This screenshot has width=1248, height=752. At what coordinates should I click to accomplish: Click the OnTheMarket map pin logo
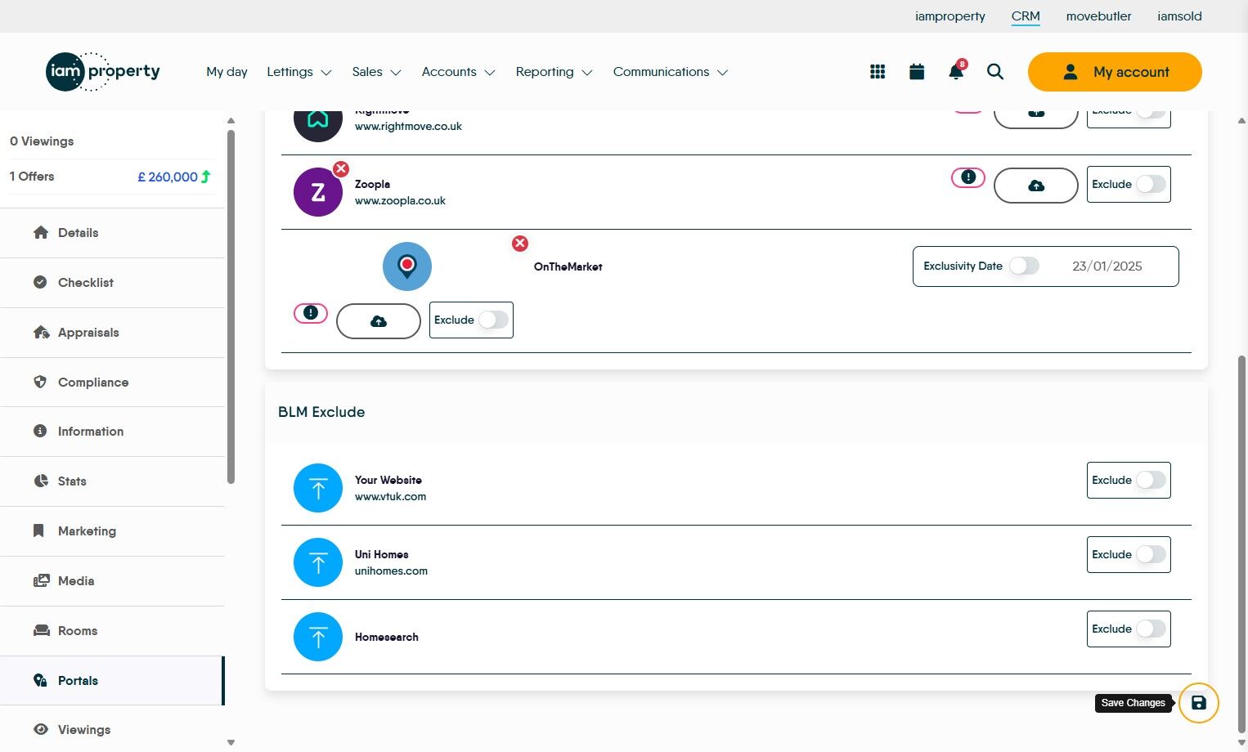[x=407, y=266]
